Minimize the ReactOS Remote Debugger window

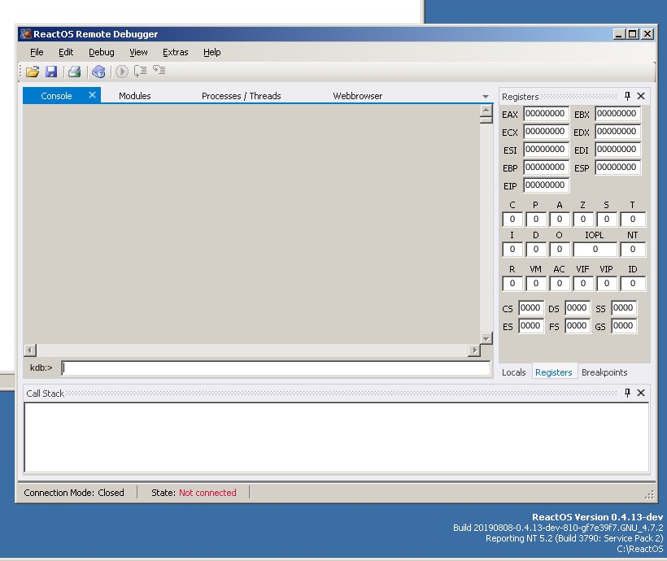click(619, 34)
